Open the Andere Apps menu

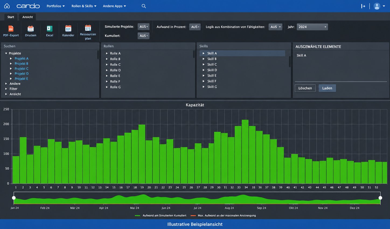click(114, 6)
